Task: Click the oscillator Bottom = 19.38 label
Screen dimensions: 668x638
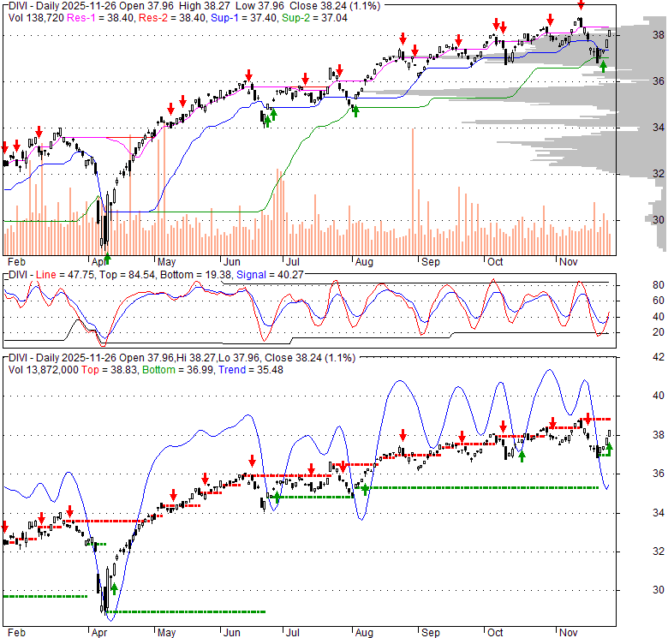Action: click(x=195, y=275)
